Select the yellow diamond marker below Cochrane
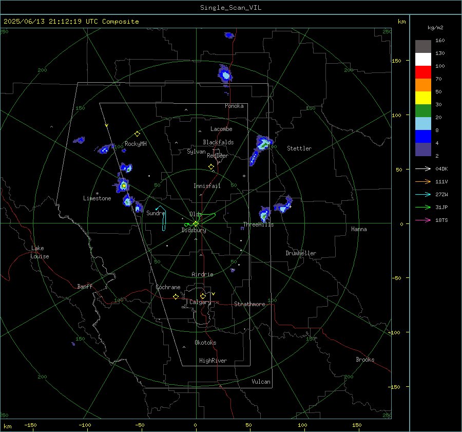The image size is (462, 432). [176, 296]
